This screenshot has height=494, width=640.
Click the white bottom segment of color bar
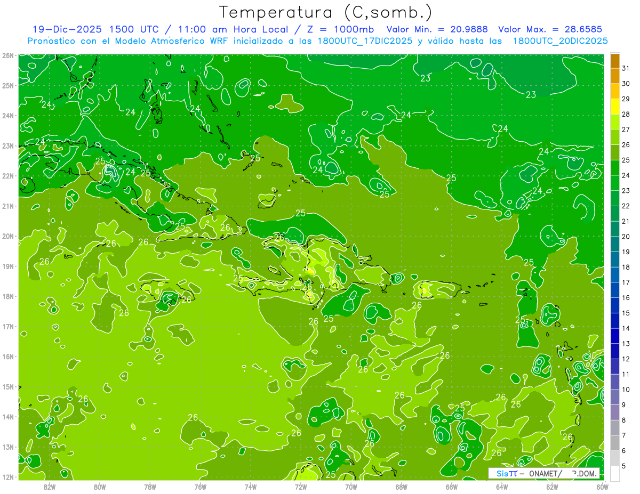pyautogui.click(x=615, y=473)
